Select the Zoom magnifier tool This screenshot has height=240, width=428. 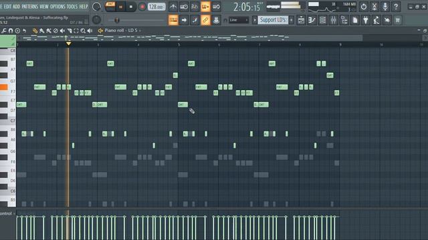tap(83, 31)
